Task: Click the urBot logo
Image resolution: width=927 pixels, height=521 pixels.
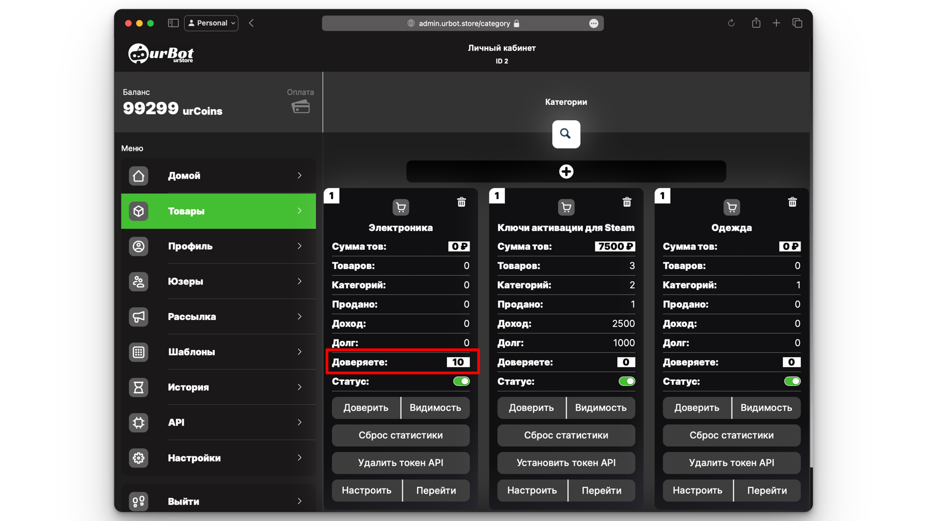Action: click(x=161, y=54)
